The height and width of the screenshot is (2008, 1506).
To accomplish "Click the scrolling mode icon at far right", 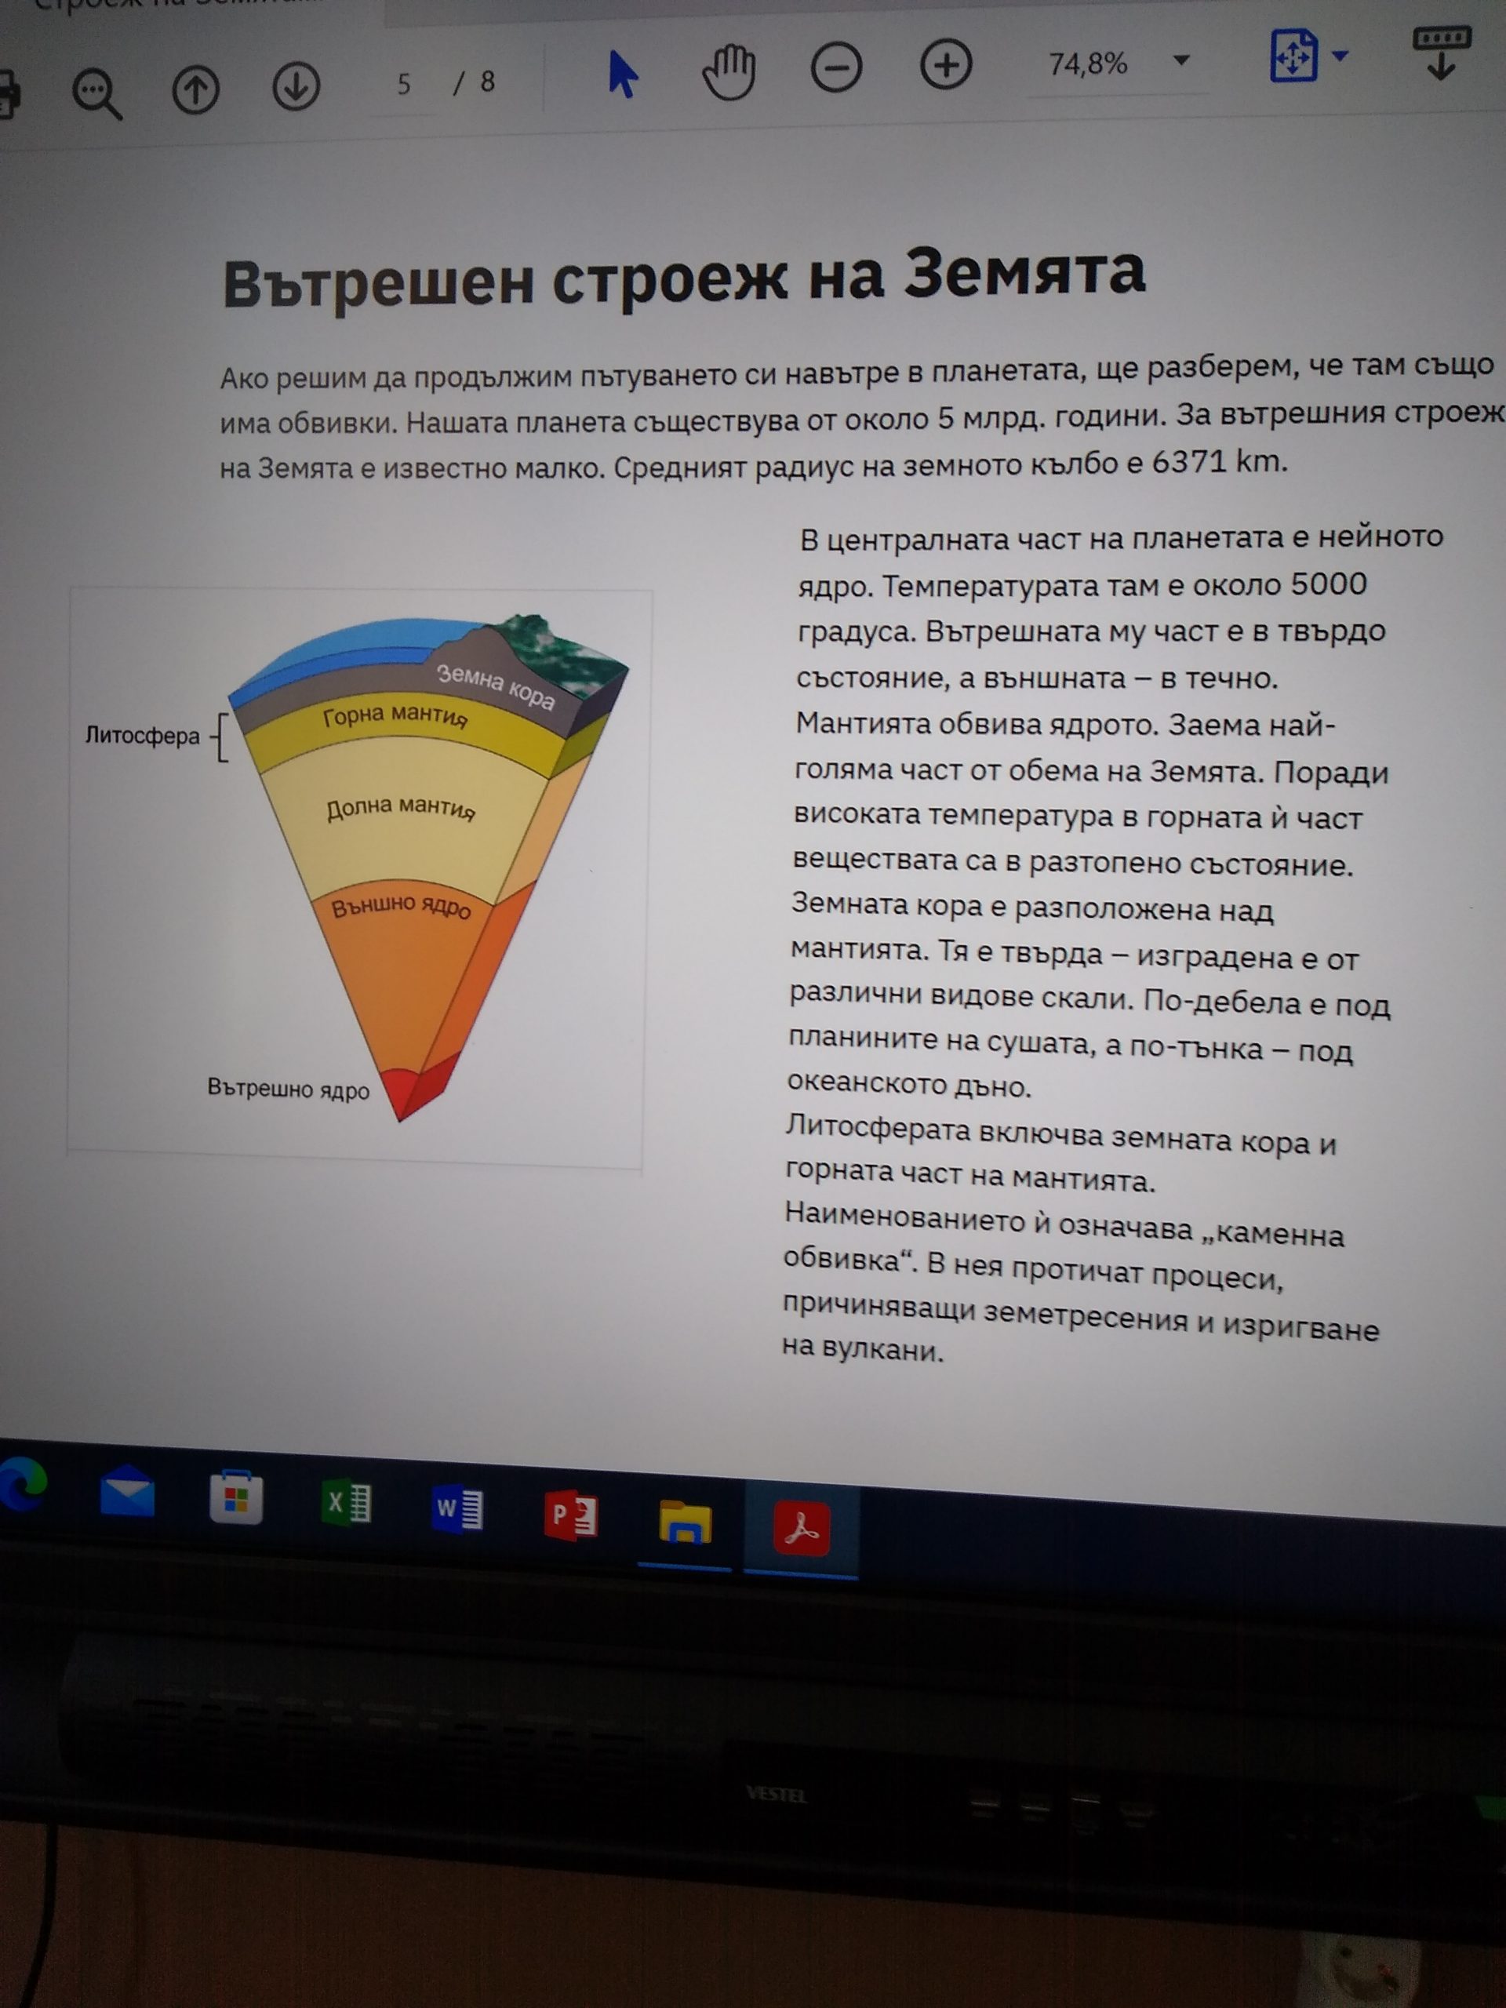I will (1442, 53).
